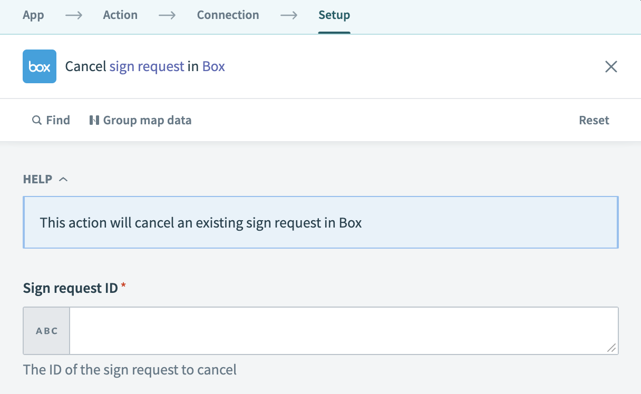Viewport: 641px width, 394px height.
Task: Open the sign request link in the title
Action: [146, 66]
